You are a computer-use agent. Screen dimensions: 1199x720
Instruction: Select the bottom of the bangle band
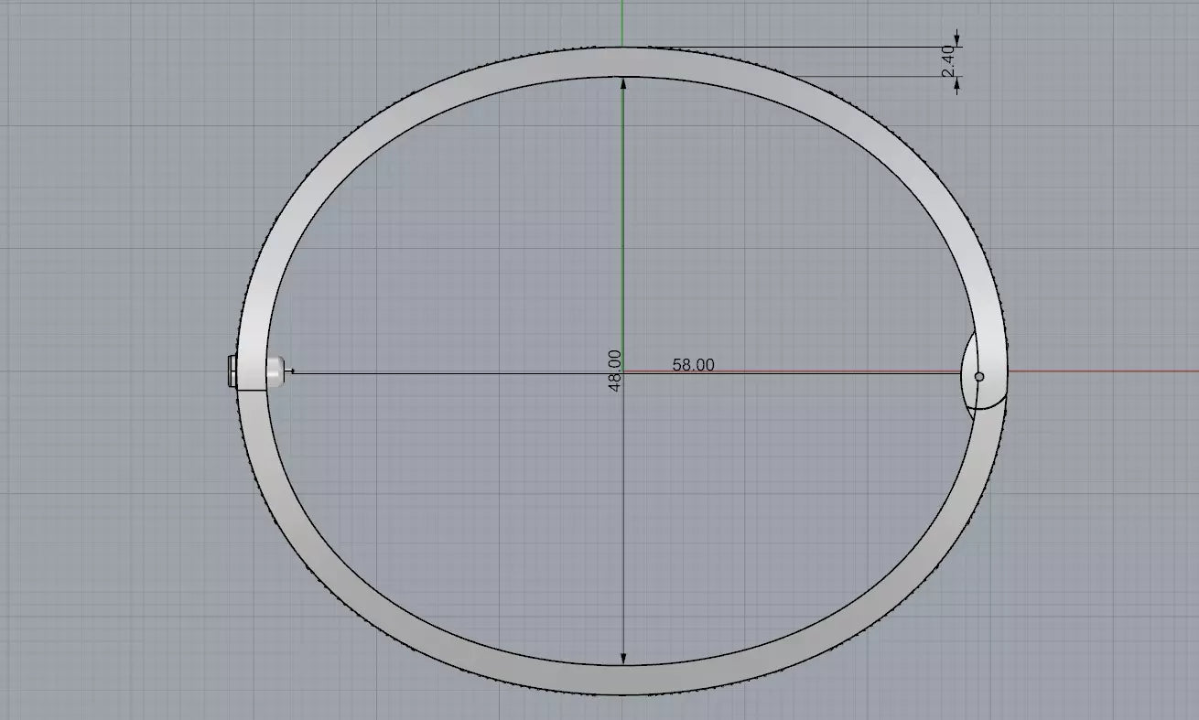pos(622,679)
